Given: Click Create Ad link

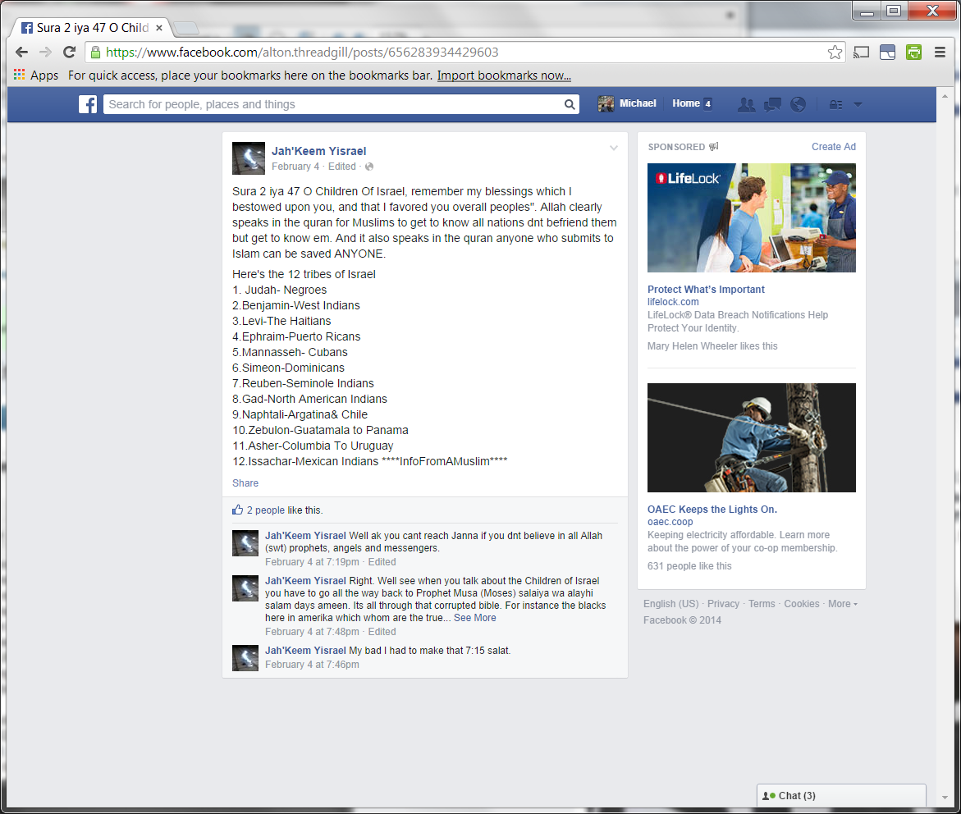Looking at the screenshot, I should [834, 147].
